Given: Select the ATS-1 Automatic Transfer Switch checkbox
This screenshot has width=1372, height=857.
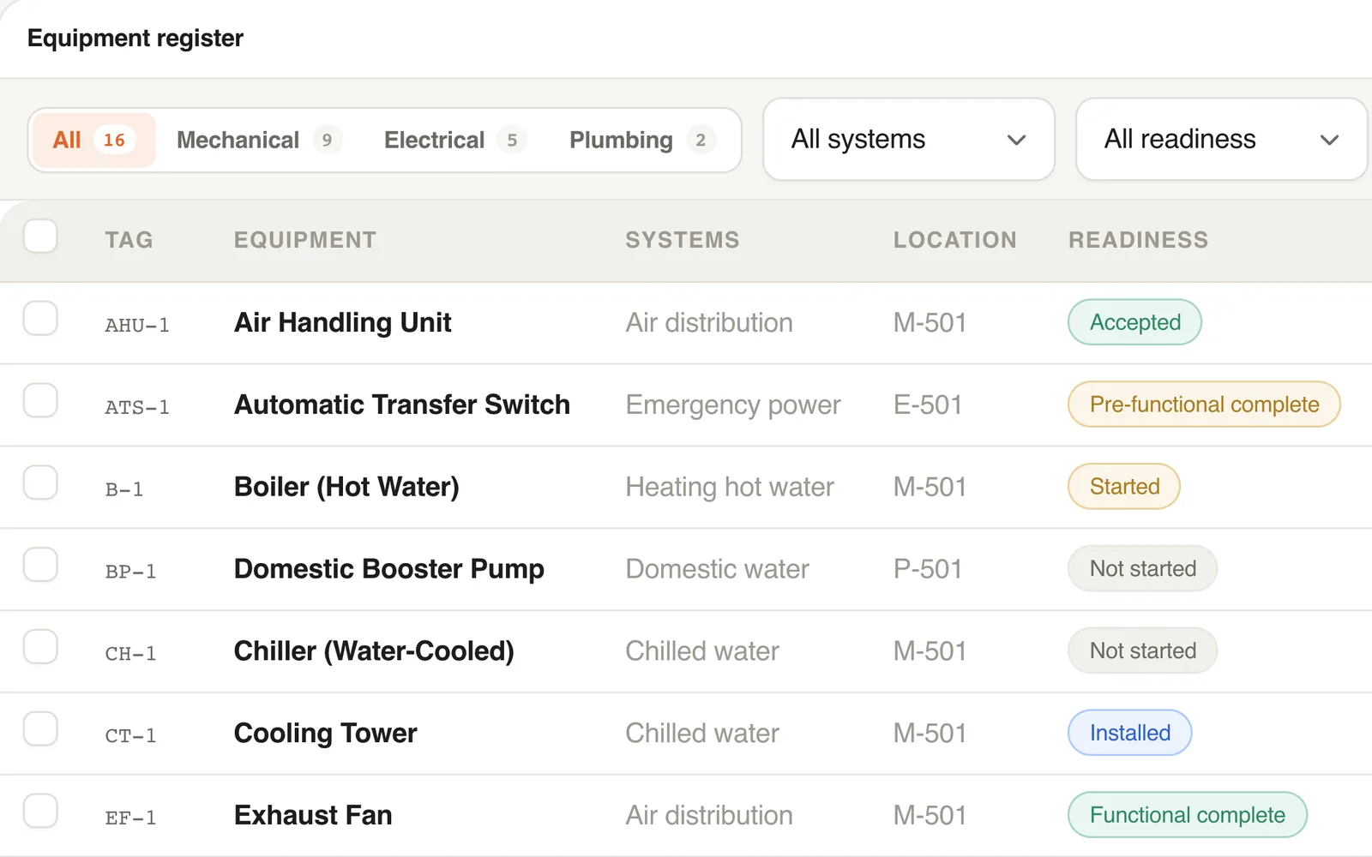Looking at the screenshot, I should (x=40, y=401).
